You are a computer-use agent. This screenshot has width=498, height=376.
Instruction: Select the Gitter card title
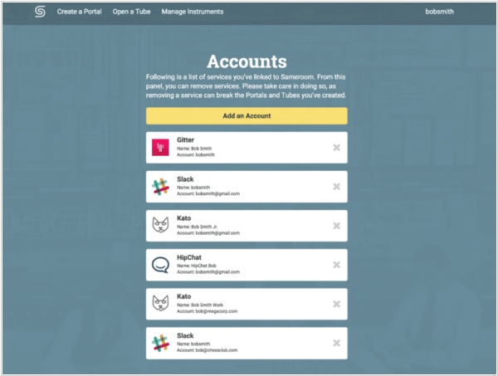tap(185, 140)
